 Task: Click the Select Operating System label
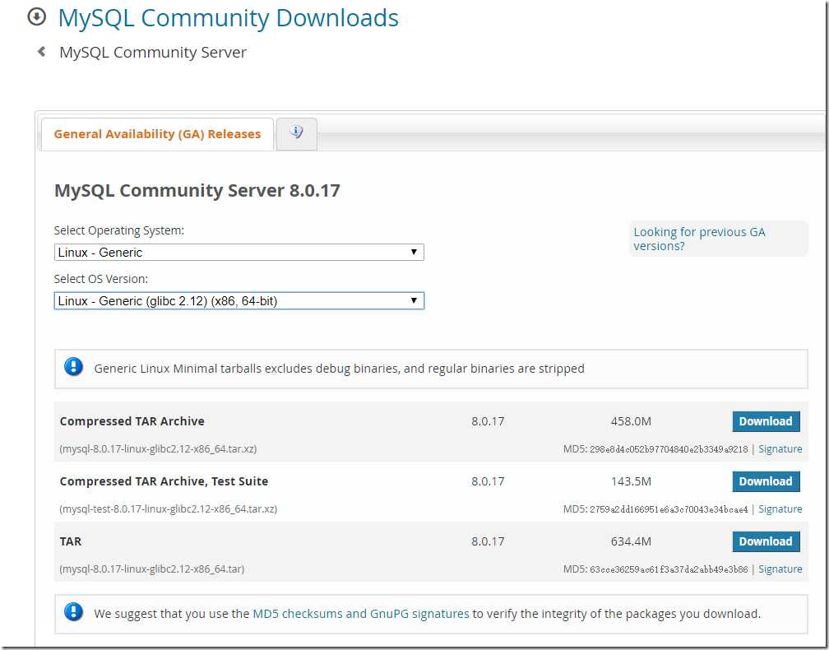tap(119, 230)
